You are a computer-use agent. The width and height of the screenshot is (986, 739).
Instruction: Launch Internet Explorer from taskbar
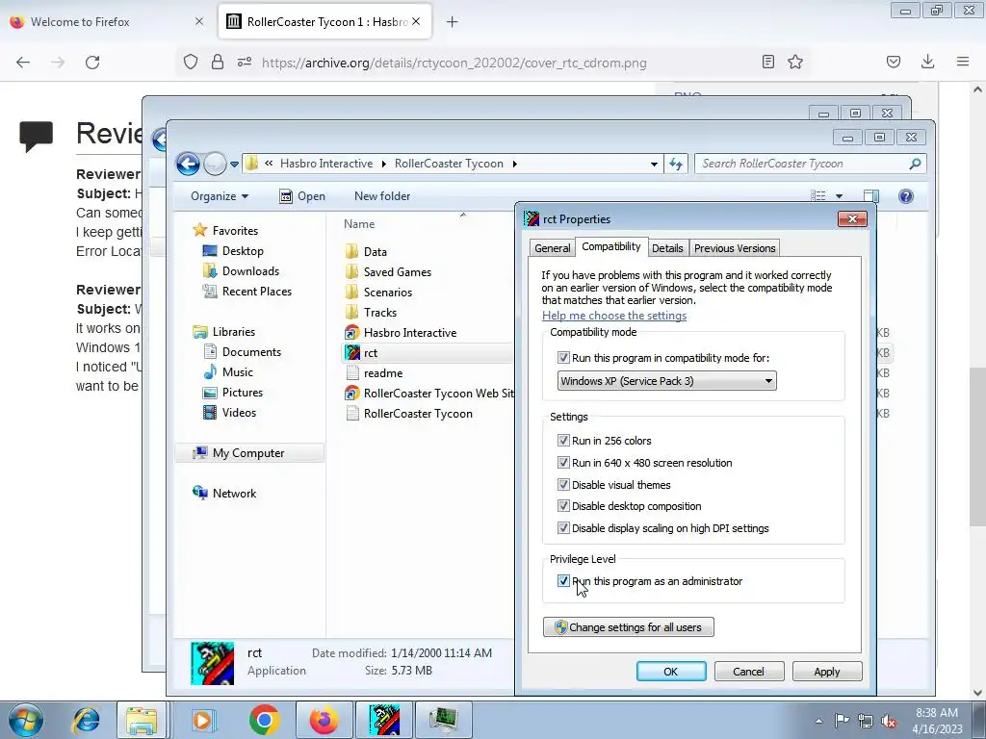[86, 720]
